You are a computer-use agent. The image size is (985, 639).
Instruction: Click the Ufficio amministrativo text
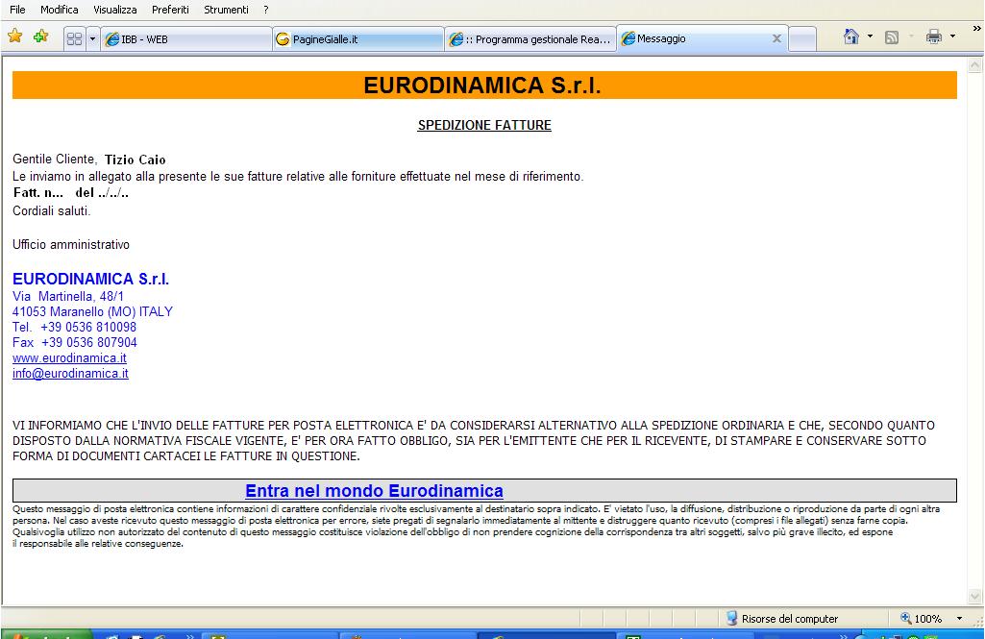click(71, 244)
